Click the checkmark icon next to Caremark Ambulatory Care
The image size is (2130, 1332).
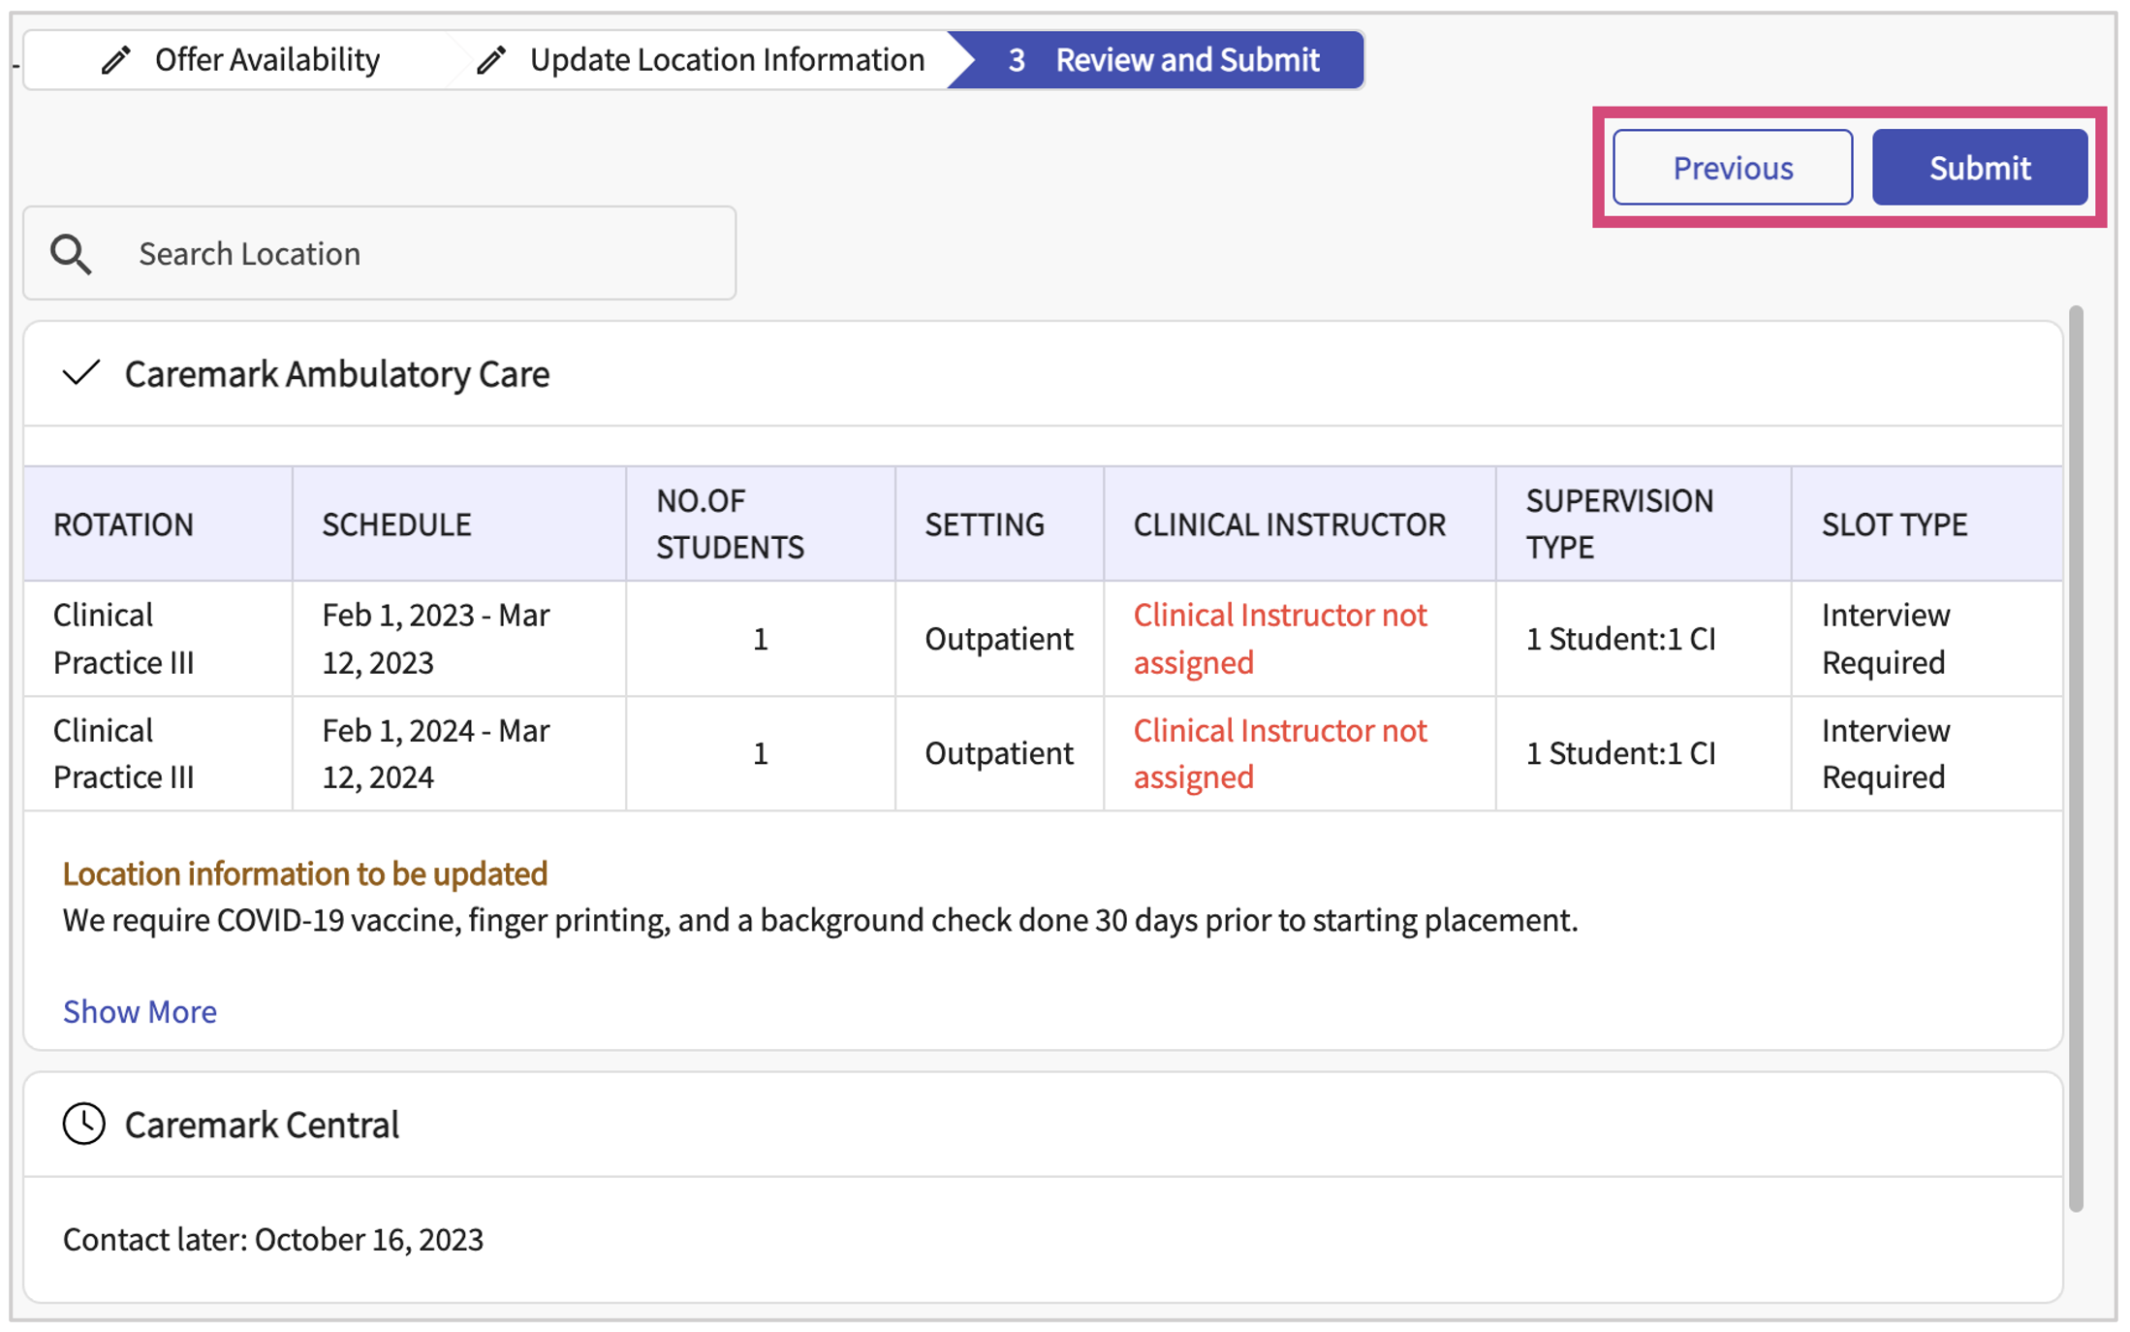coord(81,373)
